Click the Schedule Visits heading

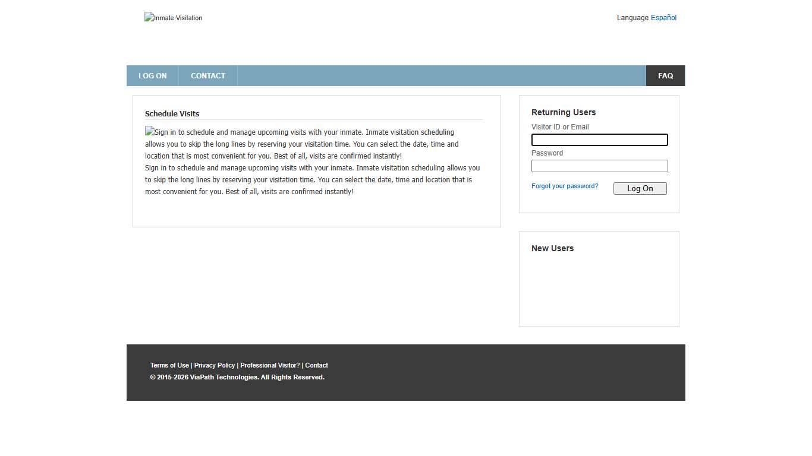(172, 113)
